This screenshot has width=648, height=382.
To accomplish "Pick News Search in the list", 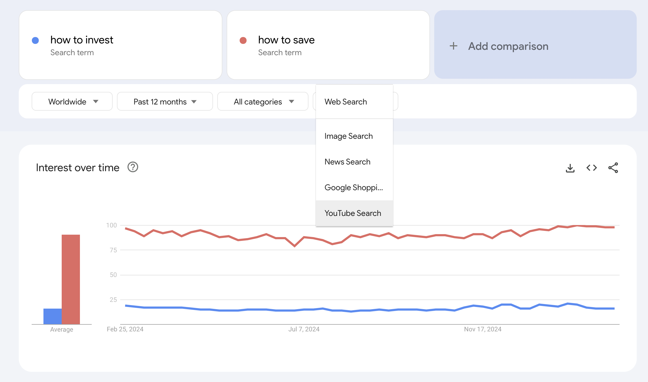I will (x=347, y=162).
